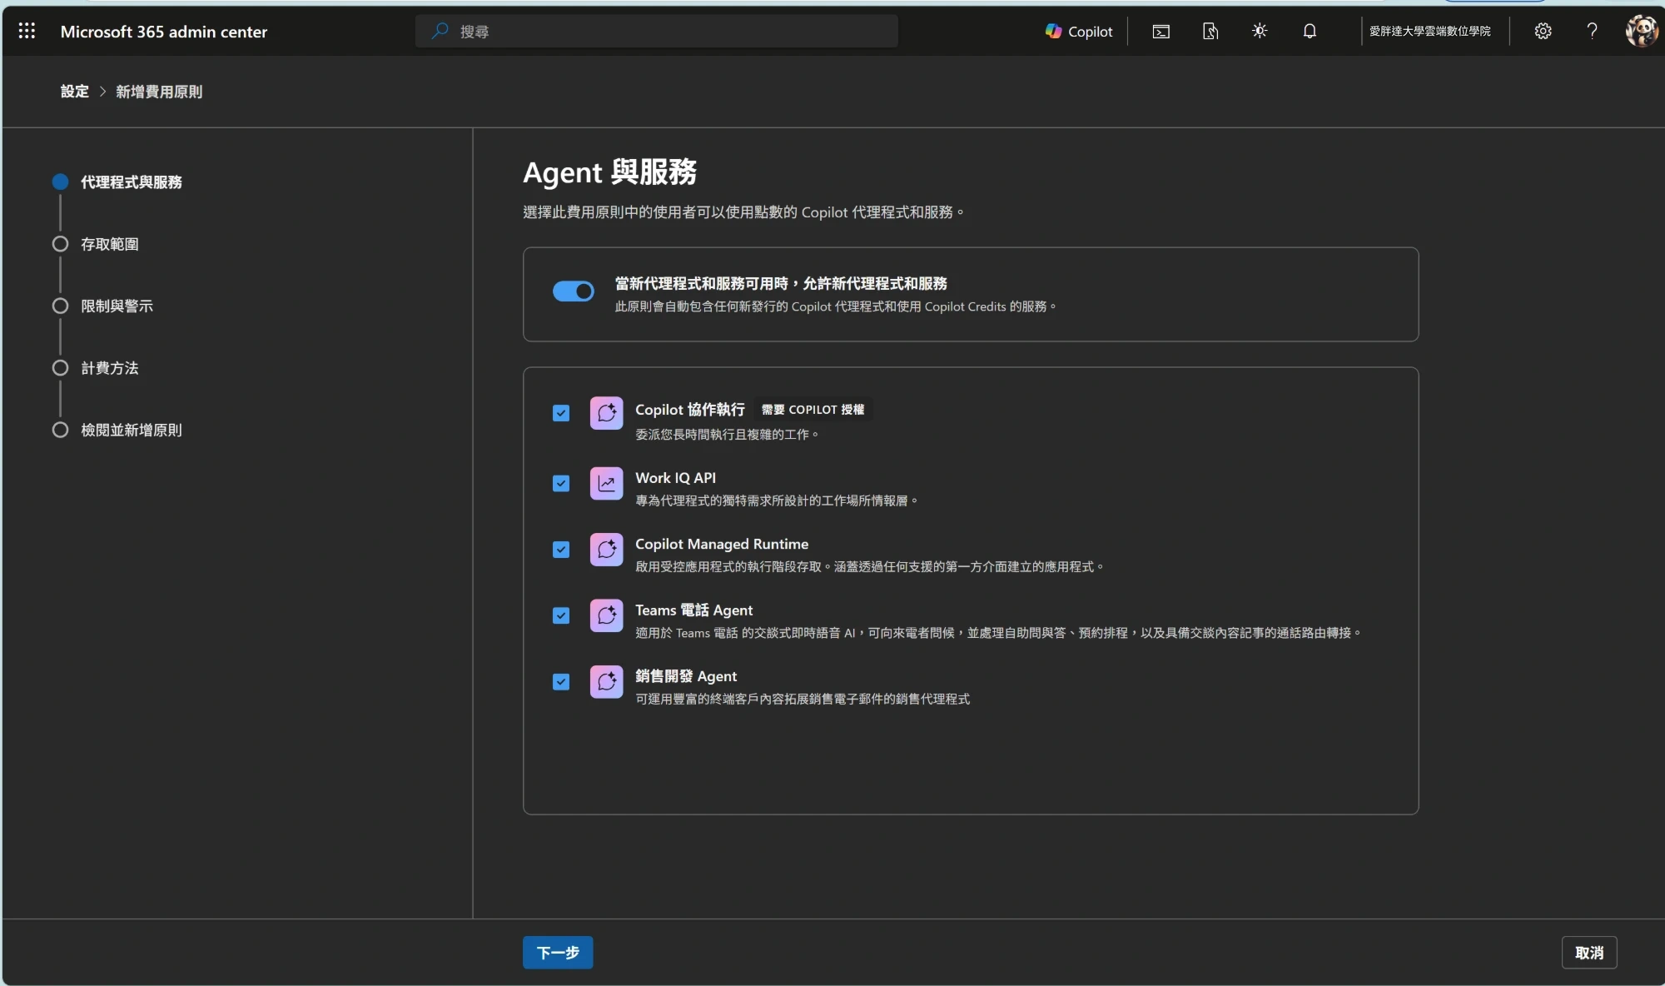Viewport: 1665px width, 986px height.
Task: Focus the 搜尋 search box
Action: (x=657, y=31)
